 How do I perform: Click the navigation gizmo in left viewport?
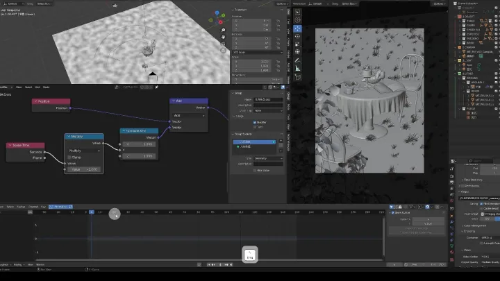[216, 18]
